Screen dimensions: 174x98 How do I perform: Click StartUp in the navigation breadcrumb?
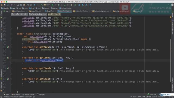[5, 8]
